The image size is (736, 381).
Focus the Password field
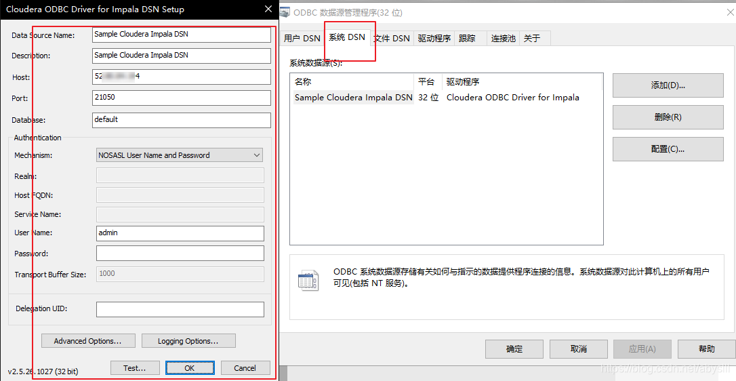tap(180, 254)
